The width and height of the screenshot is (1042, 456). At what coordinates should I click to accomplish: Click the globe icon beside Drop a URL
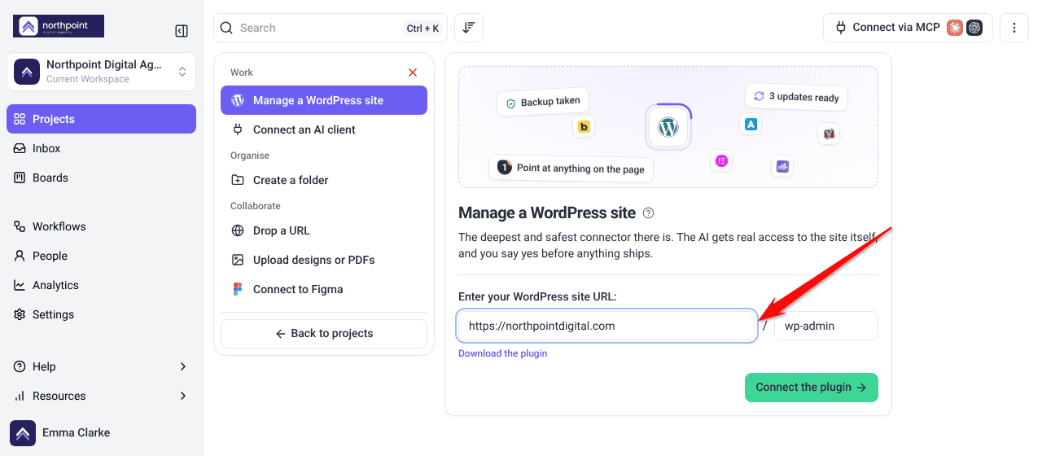[x=238, y=230]
